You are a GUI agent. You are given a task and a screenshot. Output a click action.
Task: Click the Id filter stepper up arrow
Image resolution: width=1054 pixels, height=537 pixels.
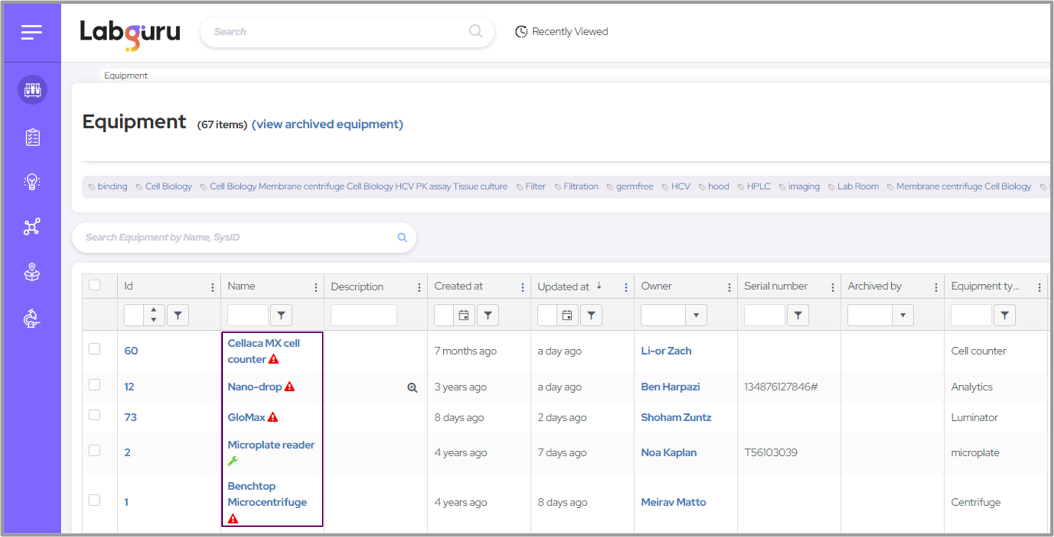[153, 310]
